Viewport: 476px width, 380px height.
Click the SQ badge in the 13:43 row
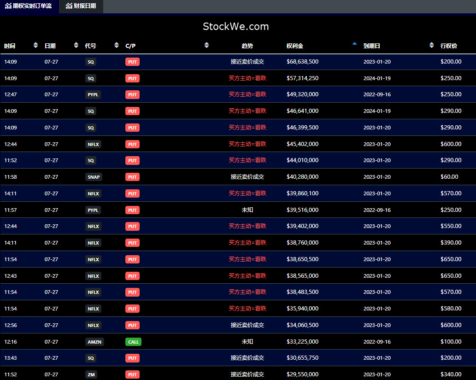[x=91, y=358]
